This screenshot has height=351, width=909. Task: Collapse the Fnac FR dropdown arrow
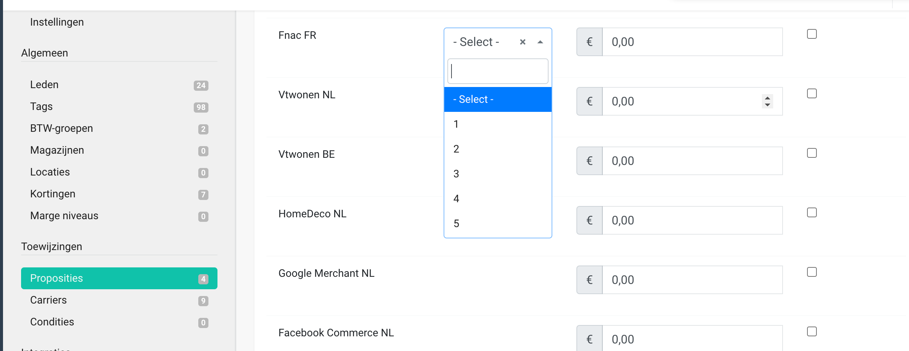click(540, 42)
